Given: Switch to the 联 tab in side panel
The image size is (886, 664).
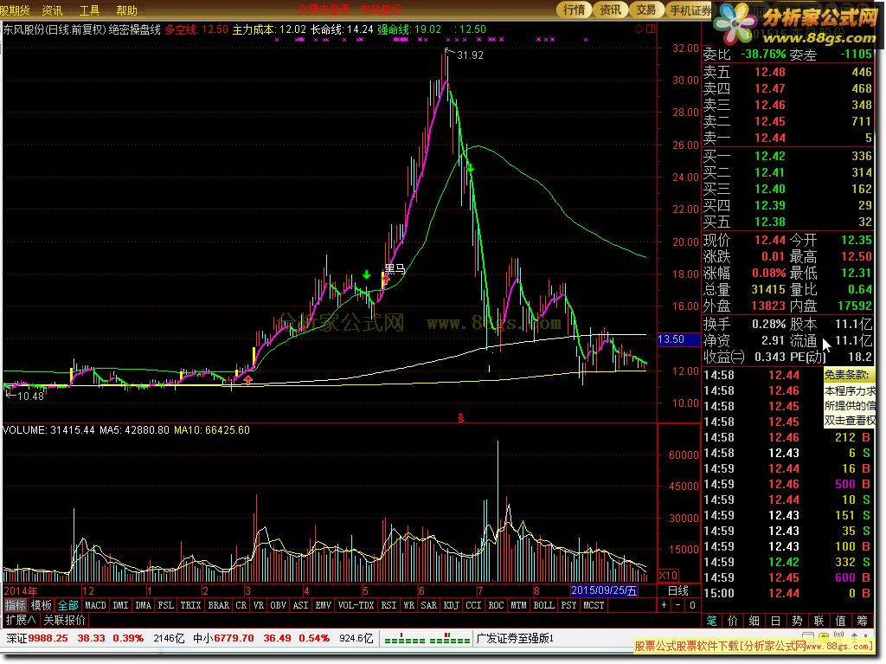Looking at the screenshot, I should click(x=819, y=621).
